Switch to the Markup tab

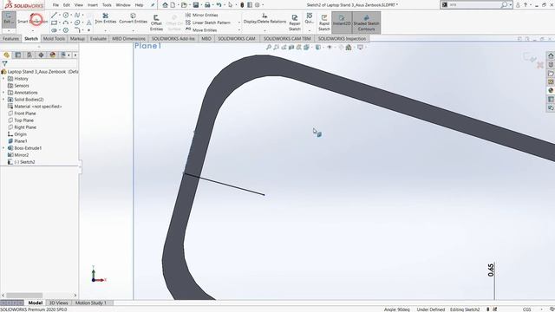click(x=77, y=38)
